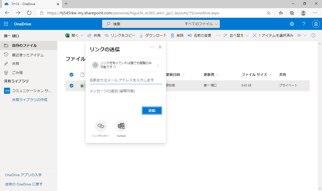Click the Copy link circle icon in dialog
Viewport: 322px width, 191px height.
(x=101, y=126)
